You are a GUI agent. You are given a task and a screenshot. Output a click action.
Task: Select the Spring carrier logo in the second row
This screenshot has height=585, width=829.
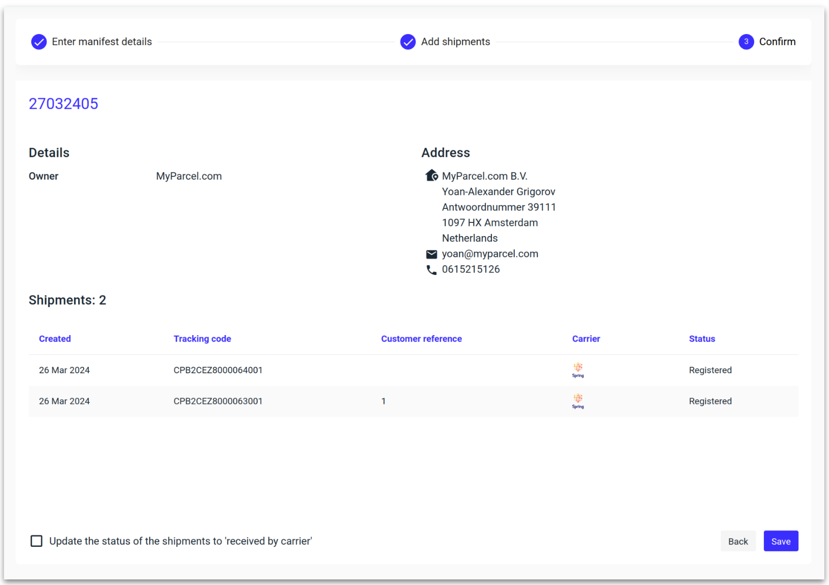[577, 401]
